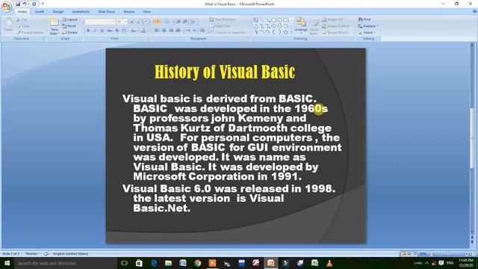
Task: Delete the current slide
Action: [70, 32]
